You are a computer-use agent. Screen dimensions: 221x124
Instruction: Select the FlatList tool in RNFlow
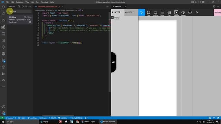[x=162, y=13]
